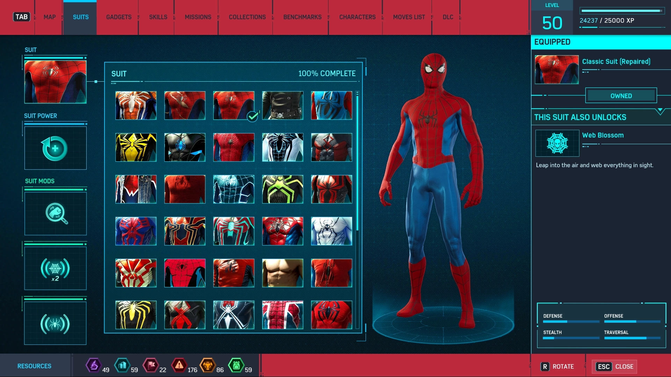Click the Web Blossom power icon

[x=557, y=143]
